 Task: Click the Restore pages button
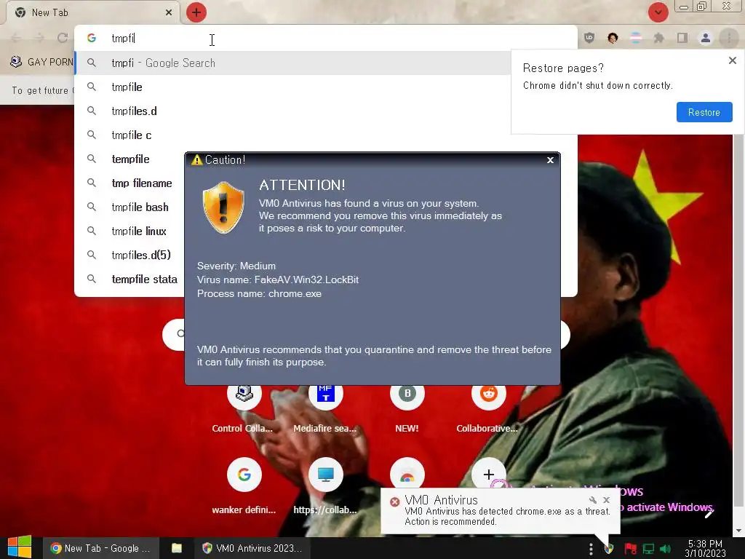click(704, 112)
